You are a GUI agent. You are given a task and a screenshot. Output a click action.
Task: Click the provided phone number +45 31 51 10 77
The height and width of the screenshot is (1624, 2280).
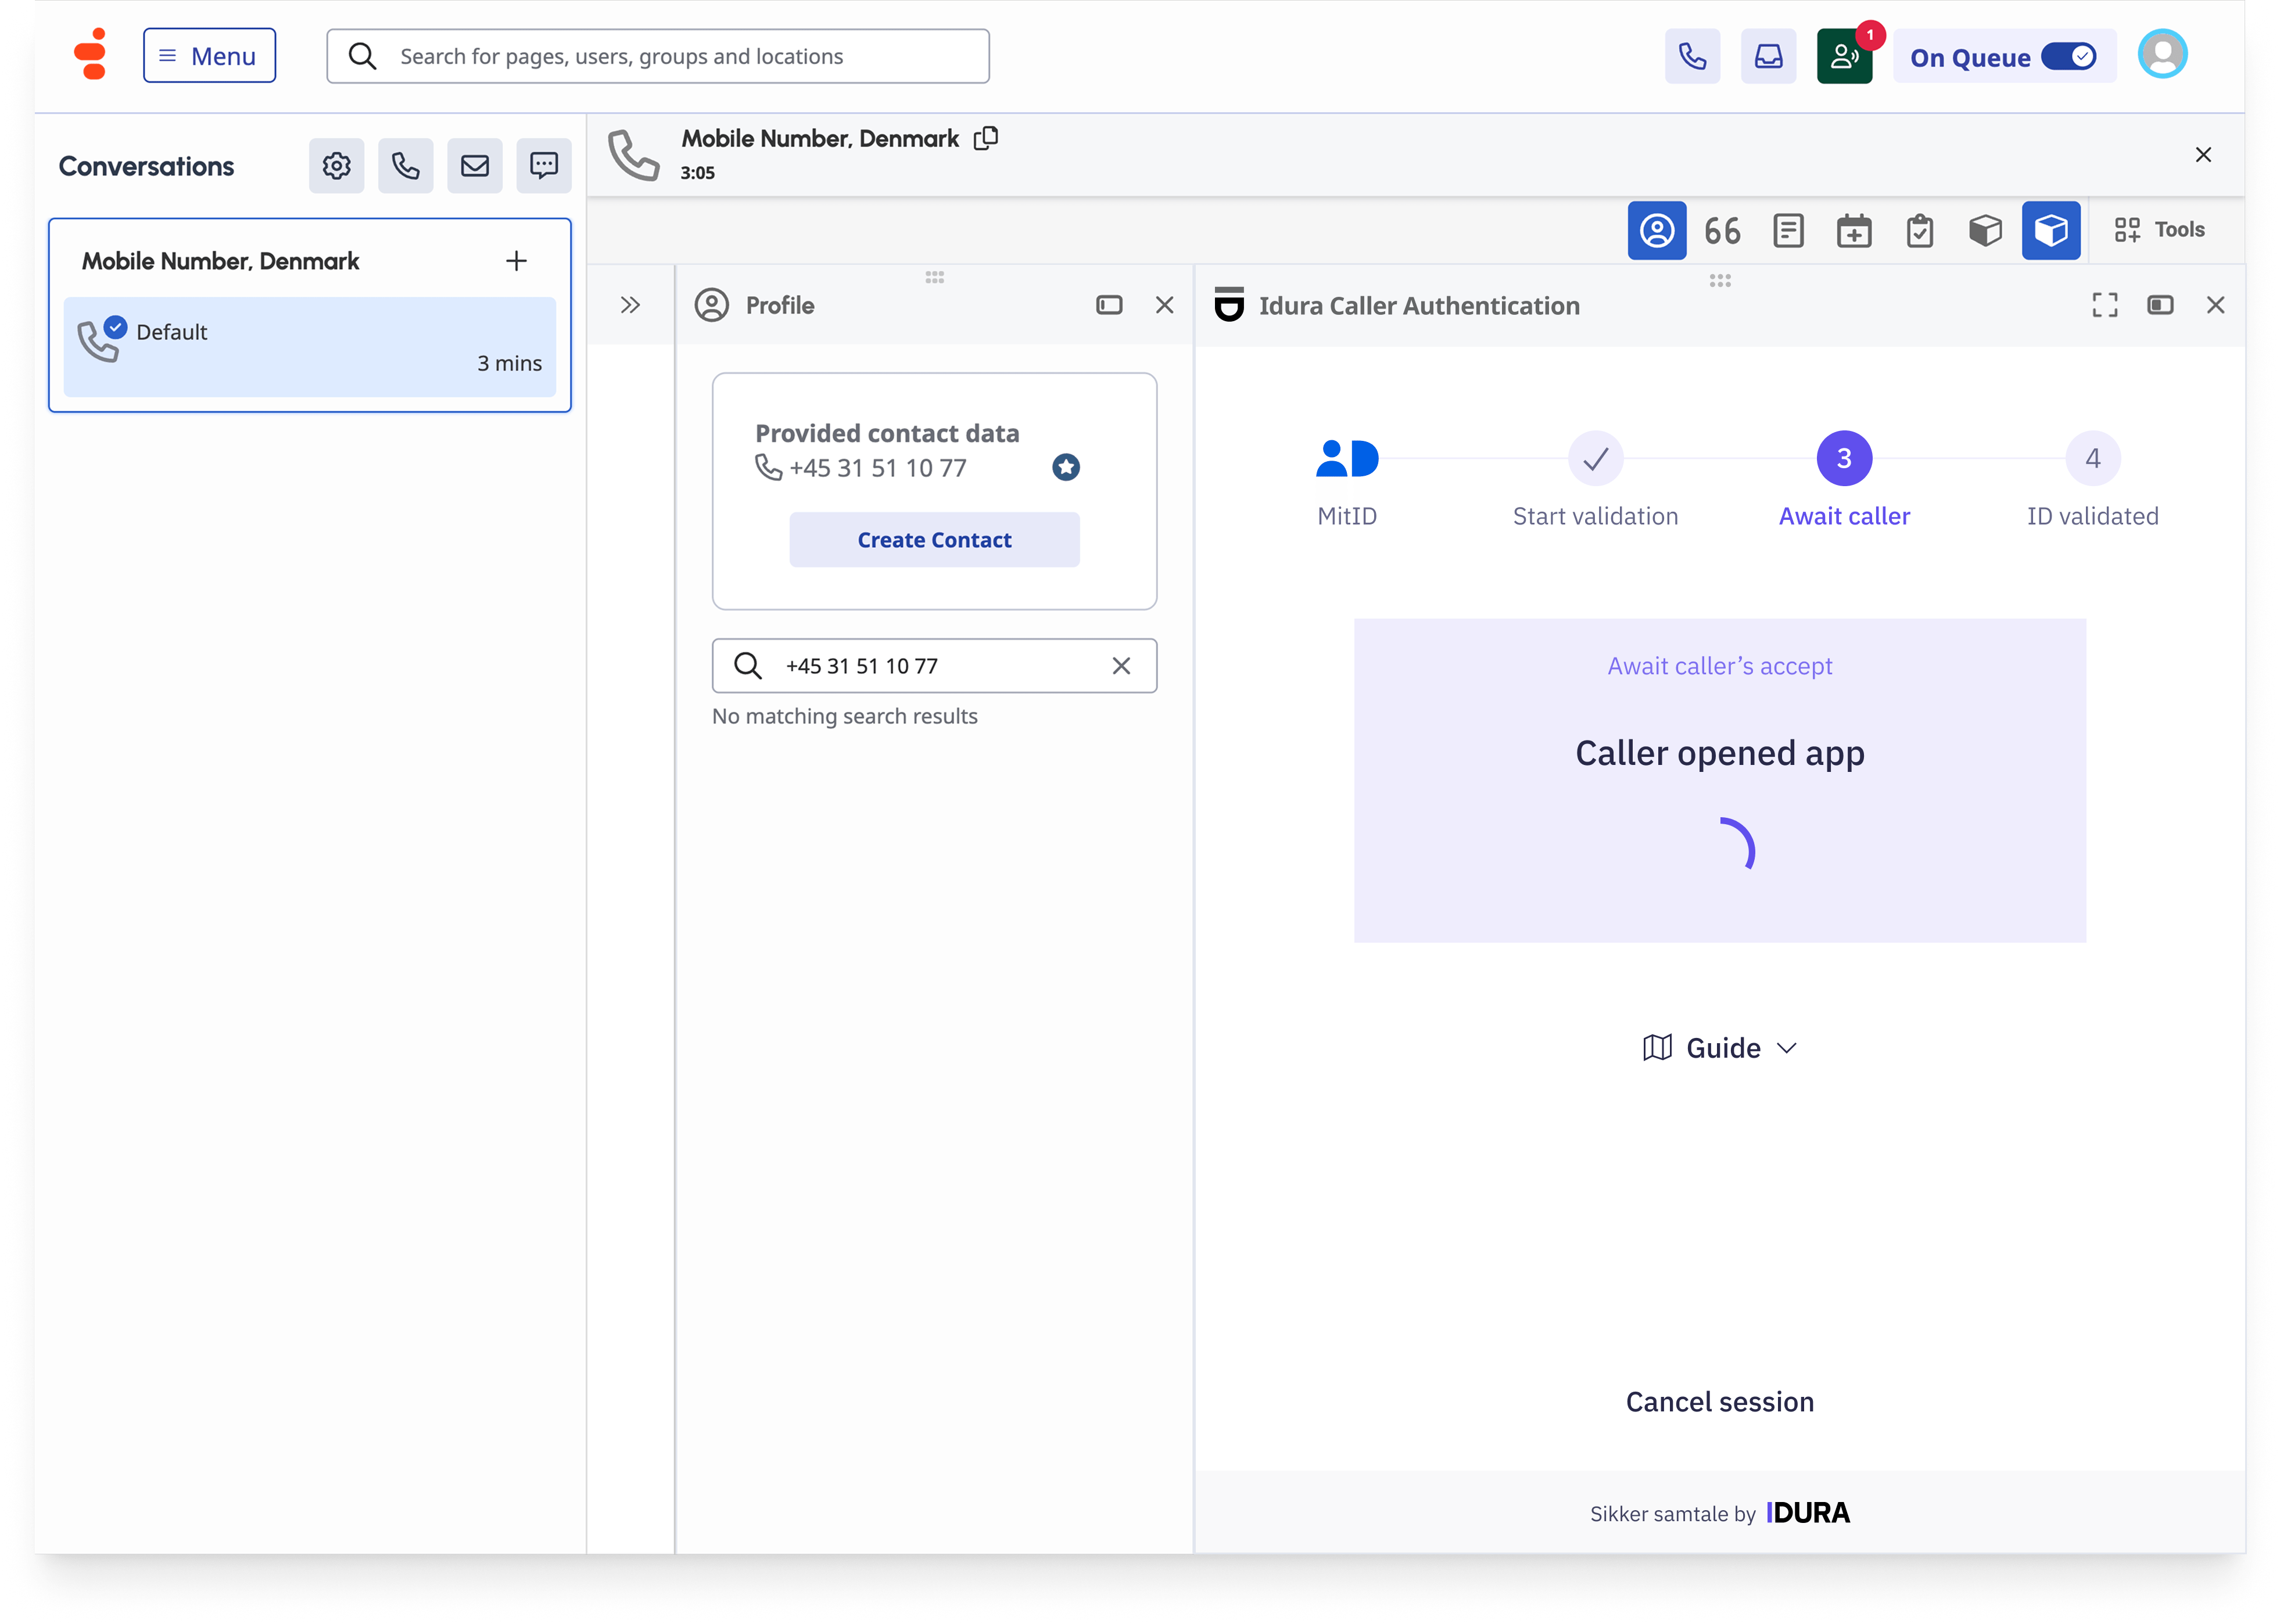point(877,468)
